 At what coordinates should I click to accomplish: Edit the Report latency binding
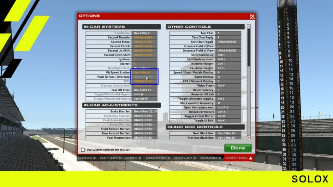point(228,90)
